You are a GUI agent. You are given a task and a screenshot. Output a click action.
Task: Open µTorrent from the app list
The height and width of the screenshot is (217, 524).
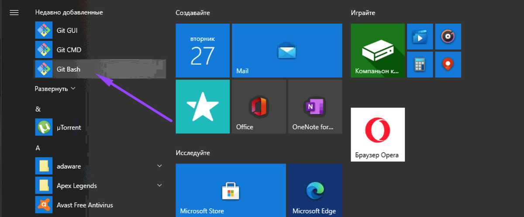pyautogui.click(x=100, y=127)
